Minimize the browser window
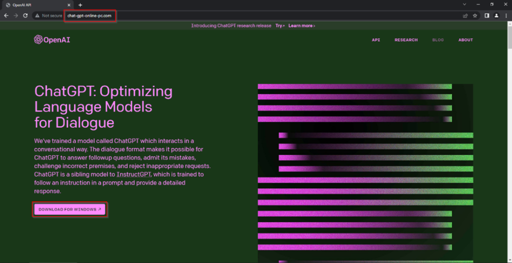The width and height of the screenshot is (512, 263). [x=478, y=4]
